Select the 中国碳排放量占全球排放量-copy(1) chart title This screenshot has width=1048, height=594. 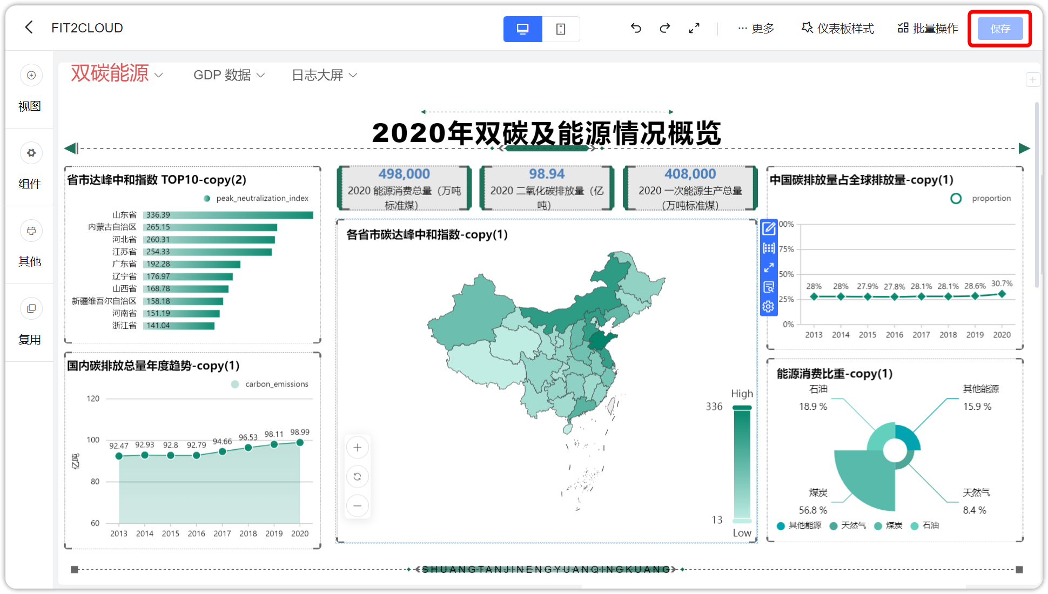pos(862,180)
